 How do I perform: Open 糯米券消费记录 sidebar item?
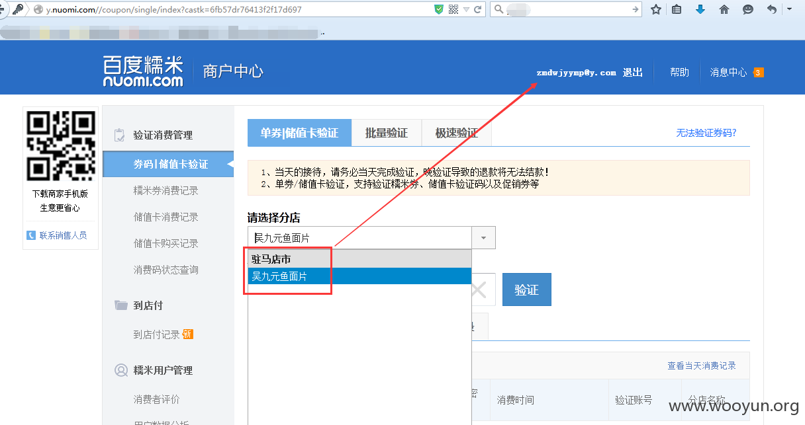(166, 190)
